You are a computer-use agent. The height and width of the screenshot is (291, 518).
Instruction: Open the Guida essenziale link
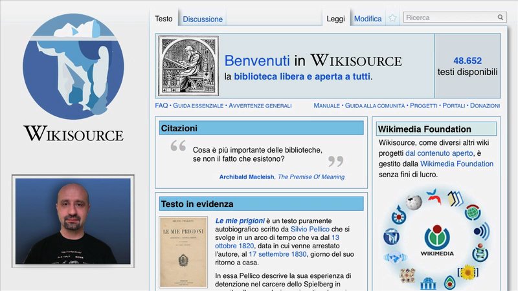(198, 105)
